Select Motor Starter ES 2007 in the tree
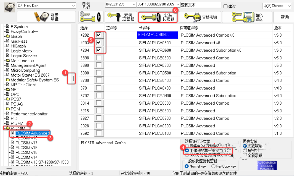294x176 pixels. tap(30, 75)
